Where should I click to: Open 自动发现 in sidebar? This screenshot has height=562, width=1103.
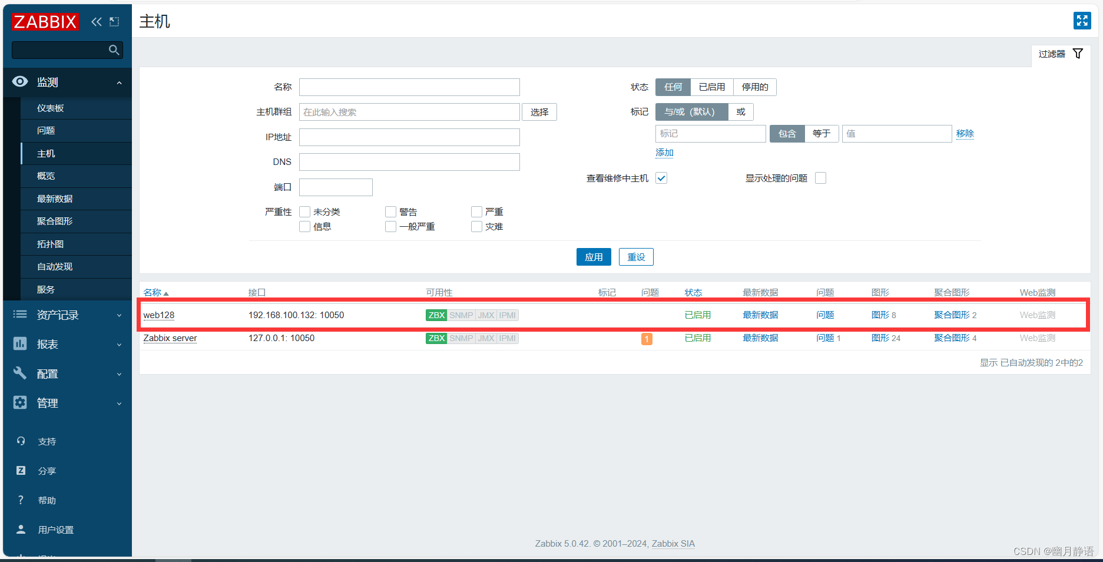click(76, 267)
